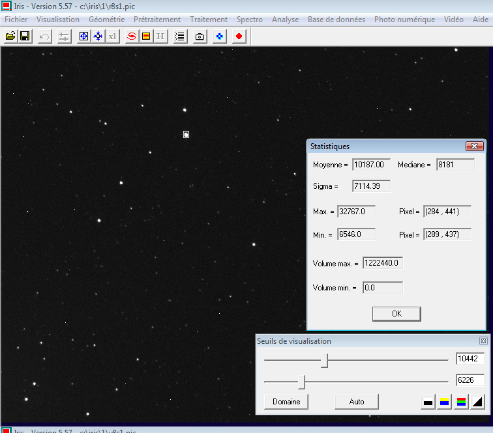Open command line list icon
The height and width of the screenshot is (433, 493).
click(x=180, y=36)
